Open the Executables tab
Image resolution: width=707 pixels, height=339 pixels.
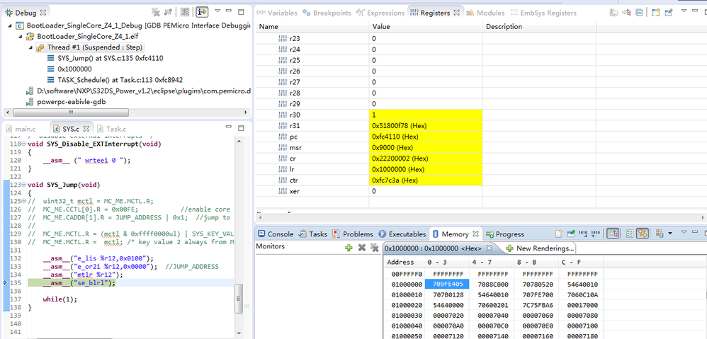point(402,234)
